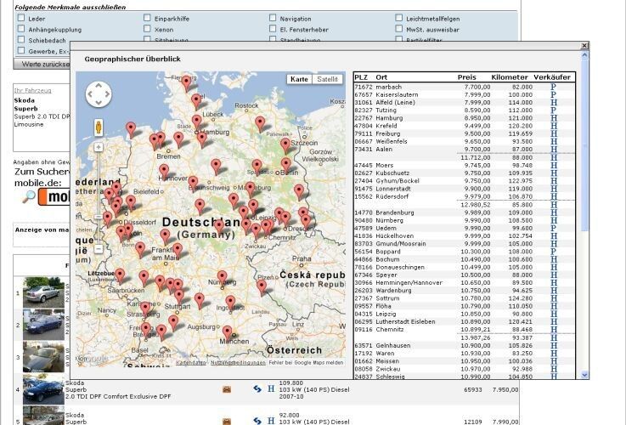
Task: Select the Freiburg location row
Action: coord(465,133)
